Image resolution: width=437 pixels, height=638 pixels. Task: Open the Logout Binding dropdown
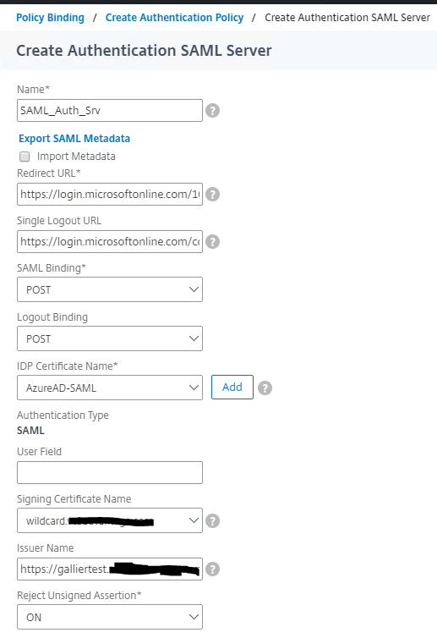110,338
